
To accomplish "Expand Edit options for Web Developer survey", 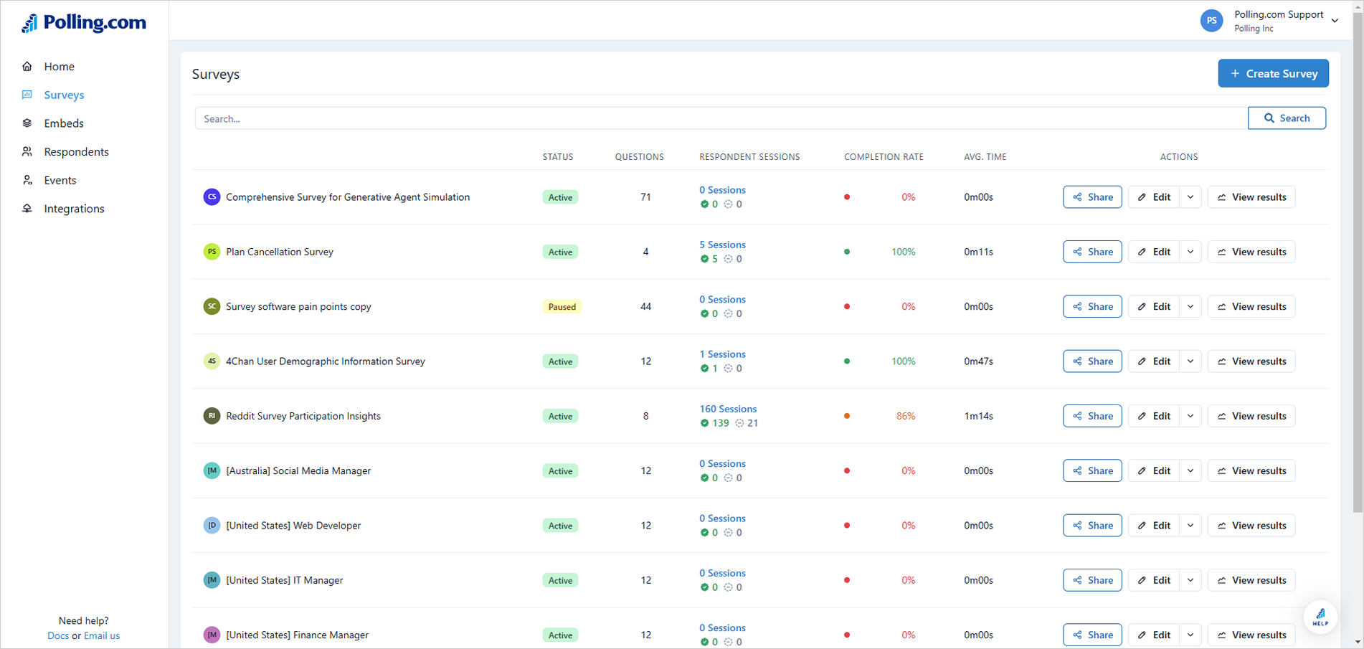I will pyautogui.click(x=1190, y=526).
